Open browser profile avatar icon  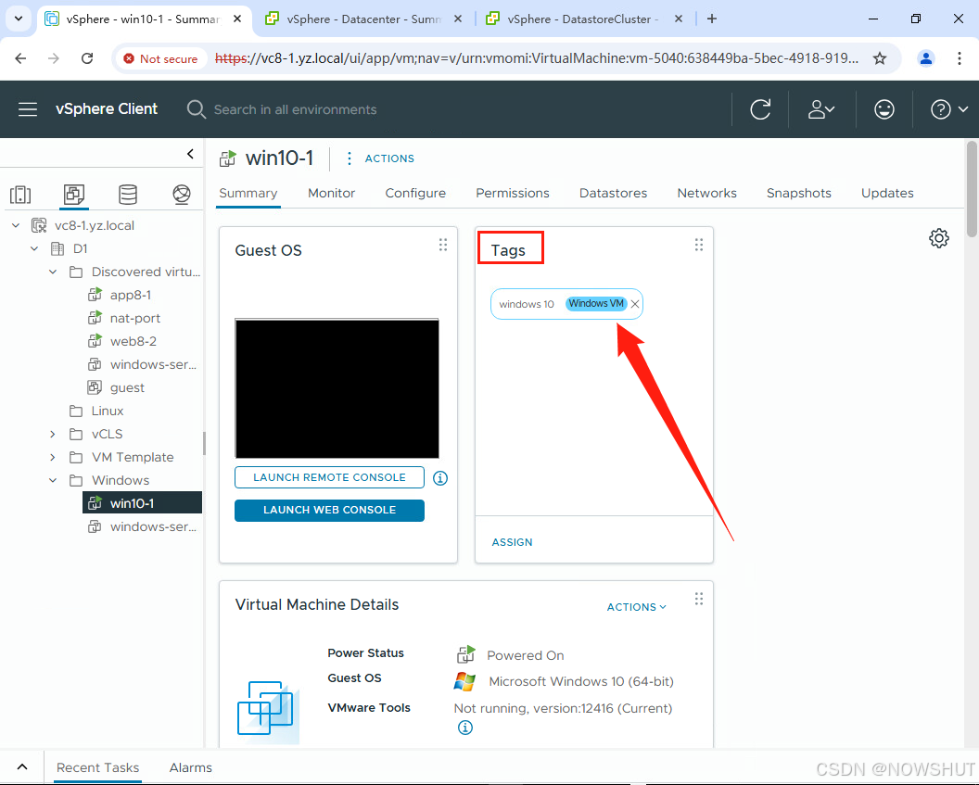926,58
